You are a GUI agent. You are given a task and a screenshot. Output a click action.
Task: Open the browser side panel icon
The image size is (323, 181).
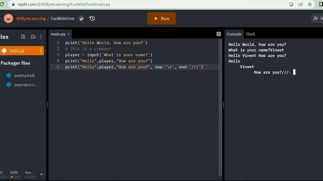pos(321,5)
